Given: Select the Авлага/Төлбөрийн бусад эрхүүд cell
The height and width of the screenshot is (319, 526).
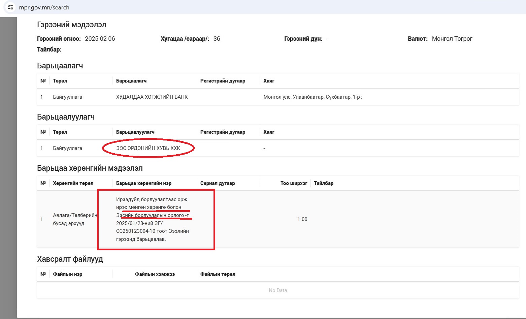Looking at the screenshot, I should [x=75, y=219].
